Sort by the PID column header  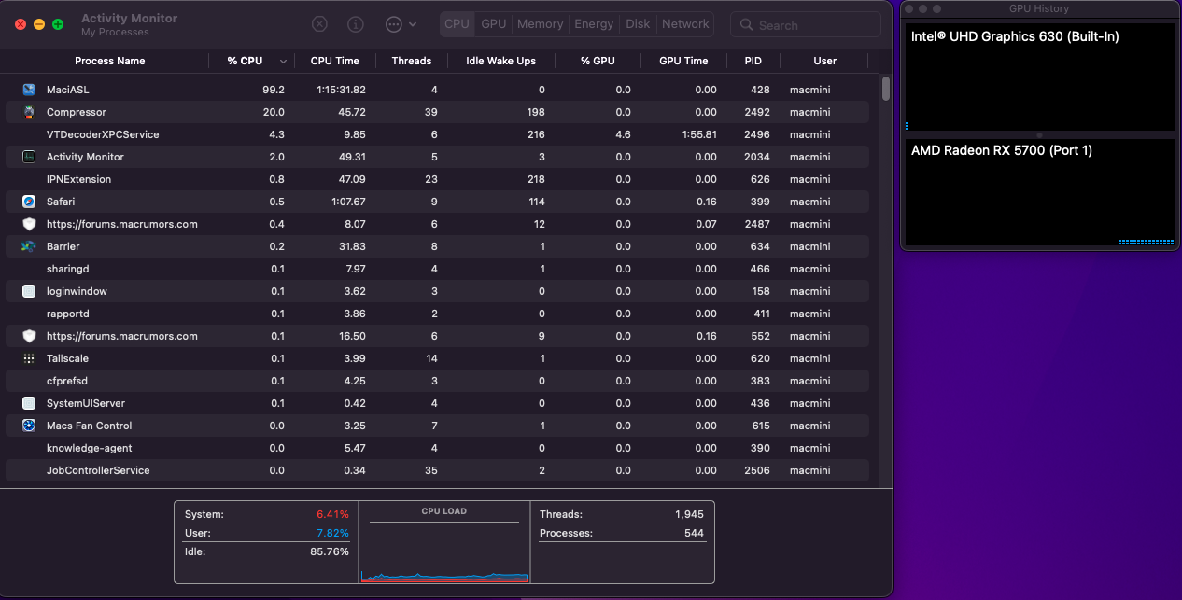(753, 61)
